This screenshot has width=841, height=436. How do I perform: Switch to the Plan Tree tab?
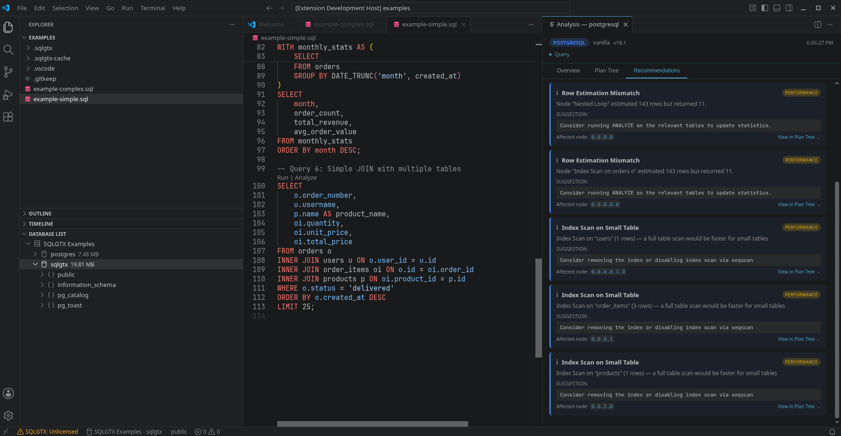(606, 71)
